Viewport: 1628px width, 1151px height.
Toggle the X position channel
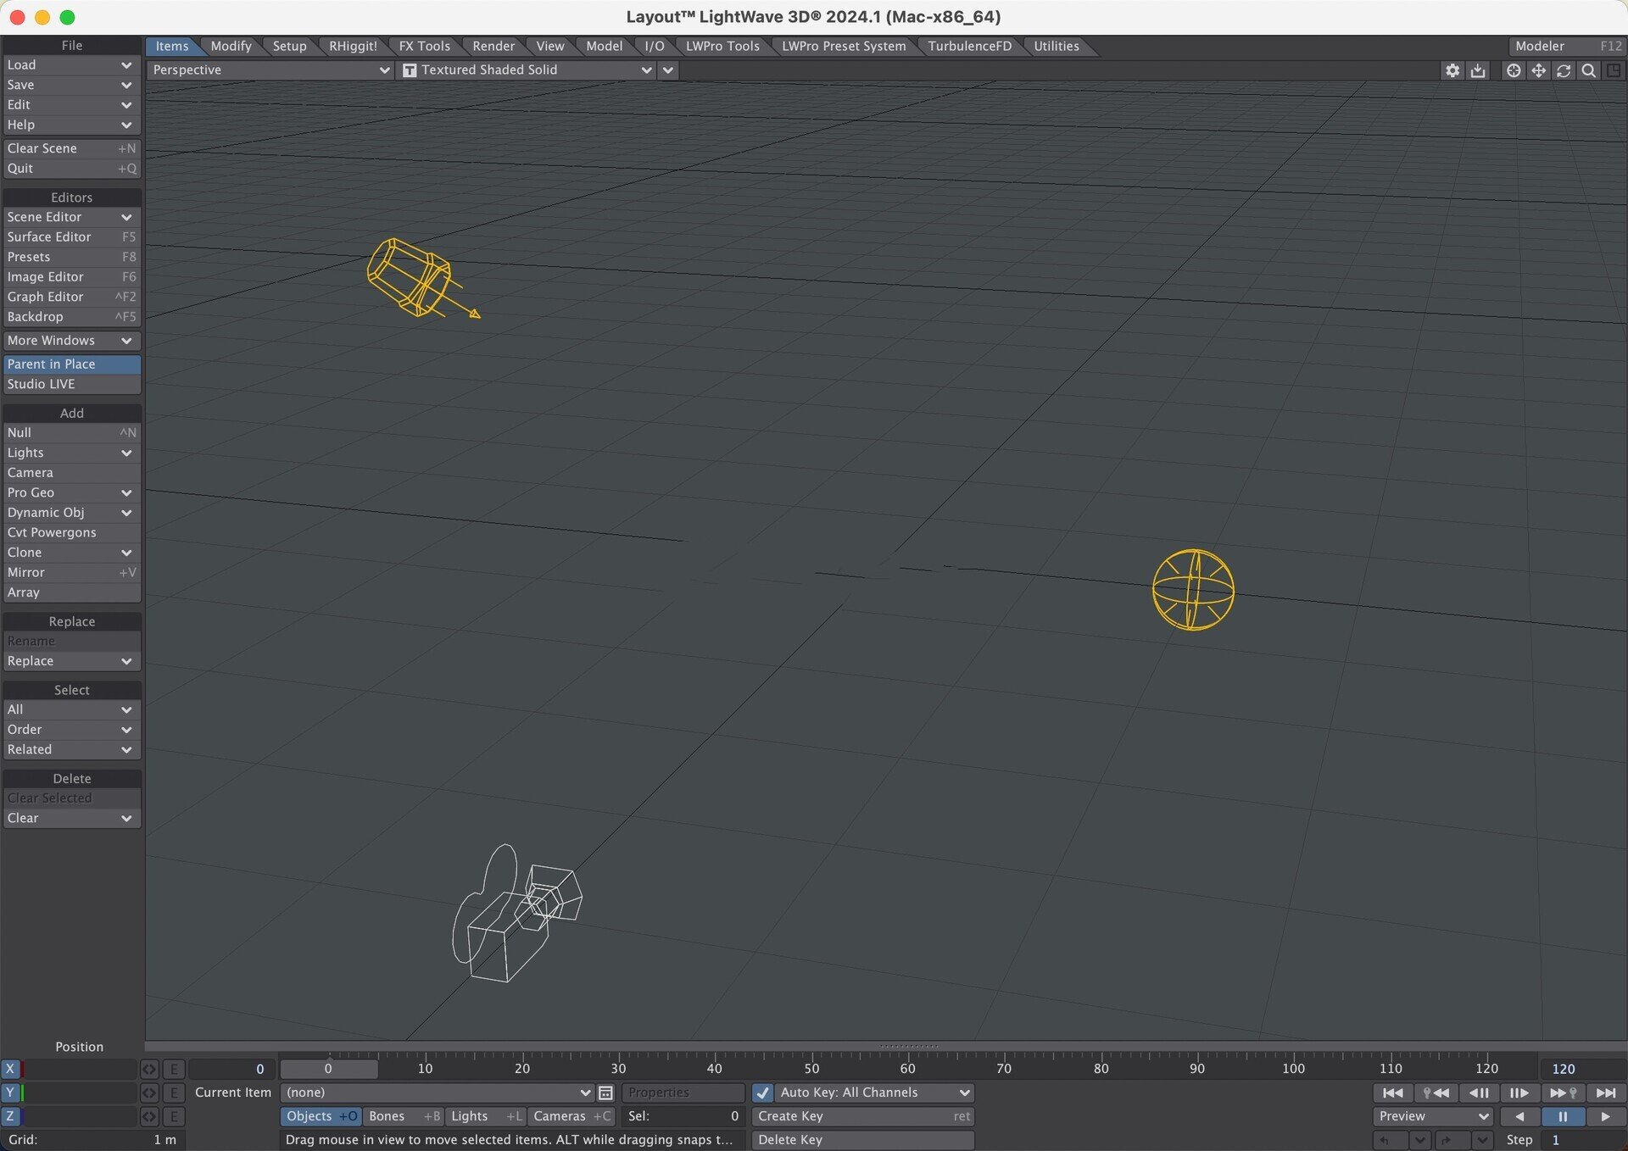tap(10, 1069)
